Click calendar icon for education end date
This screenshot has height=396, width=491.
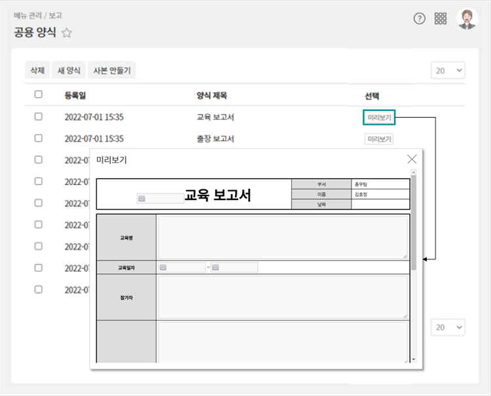215,267
